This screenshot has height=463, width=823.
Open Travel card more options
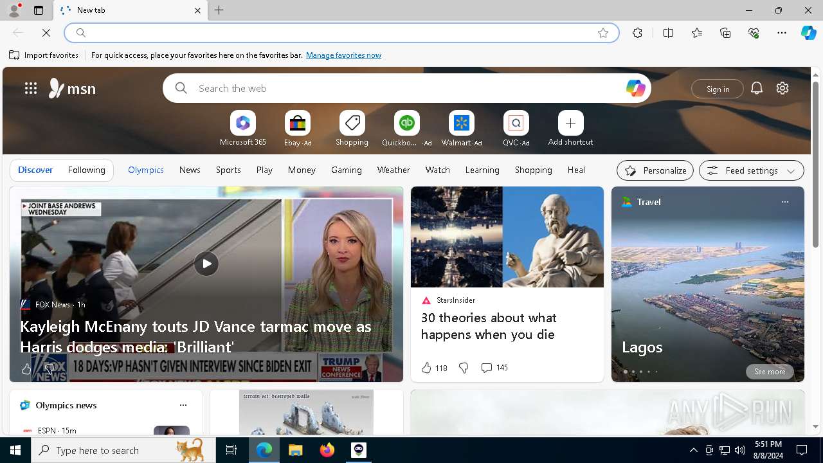[784, 202]
